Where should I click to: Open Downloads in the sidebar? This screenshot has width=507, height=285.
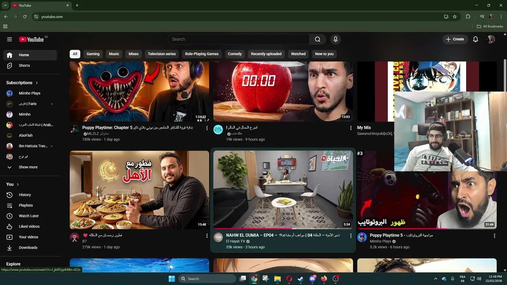click(x=30, y=247)
